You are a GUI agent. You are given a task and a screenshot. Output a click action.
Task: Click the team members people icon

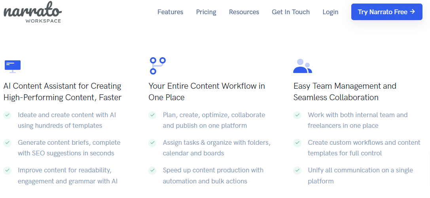(x=302, y=66)
